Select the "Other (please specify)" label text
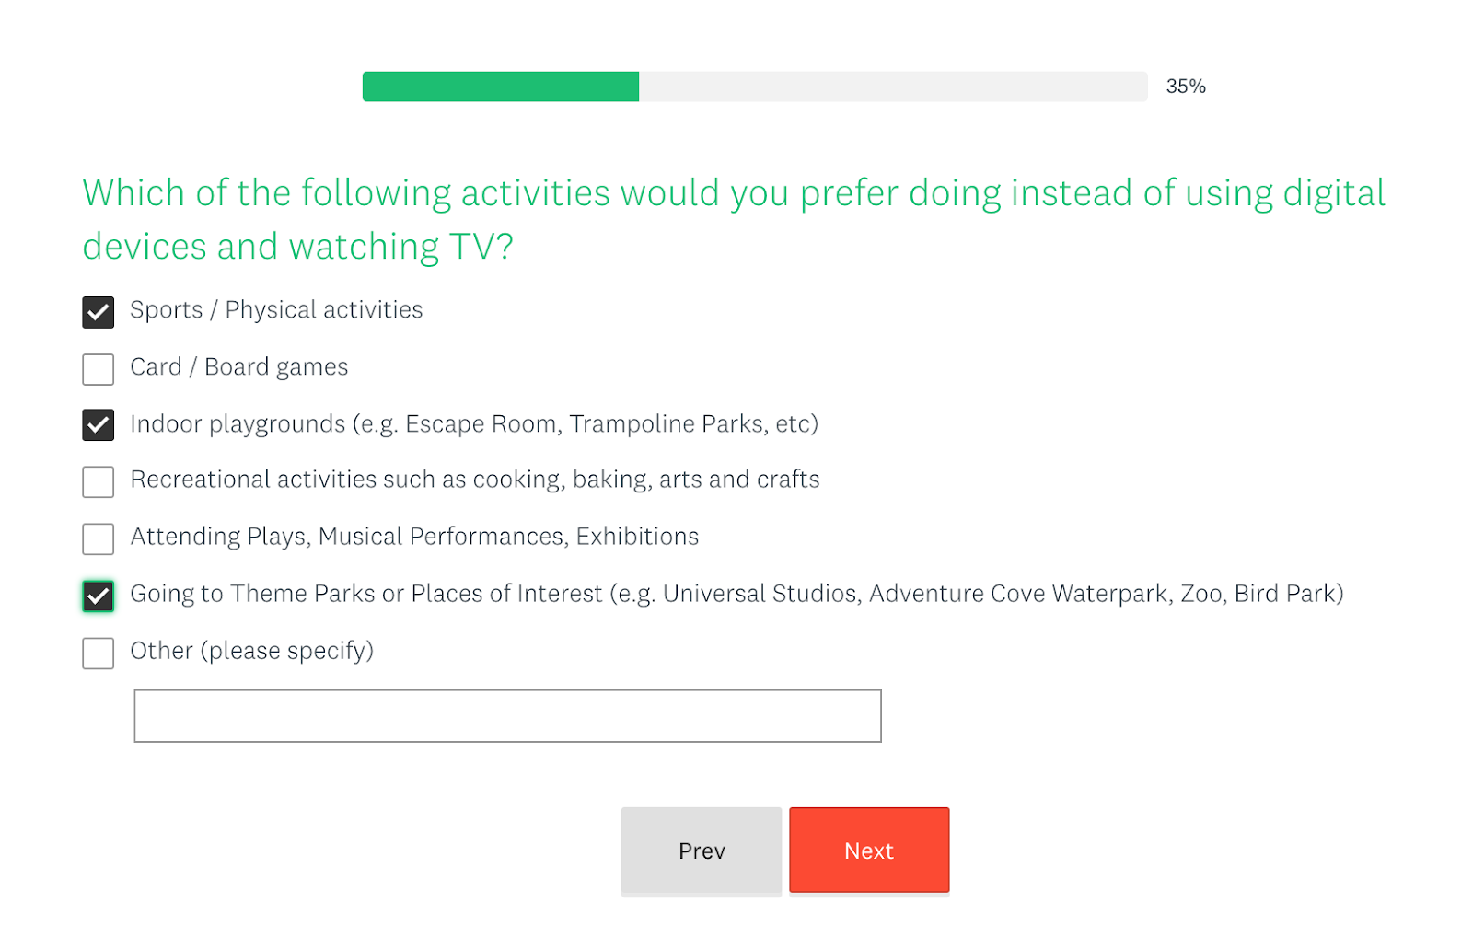 [x=251, y=652]
